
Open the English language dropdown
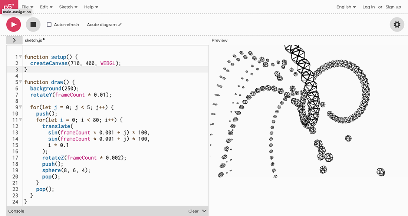tap(346, 7)
